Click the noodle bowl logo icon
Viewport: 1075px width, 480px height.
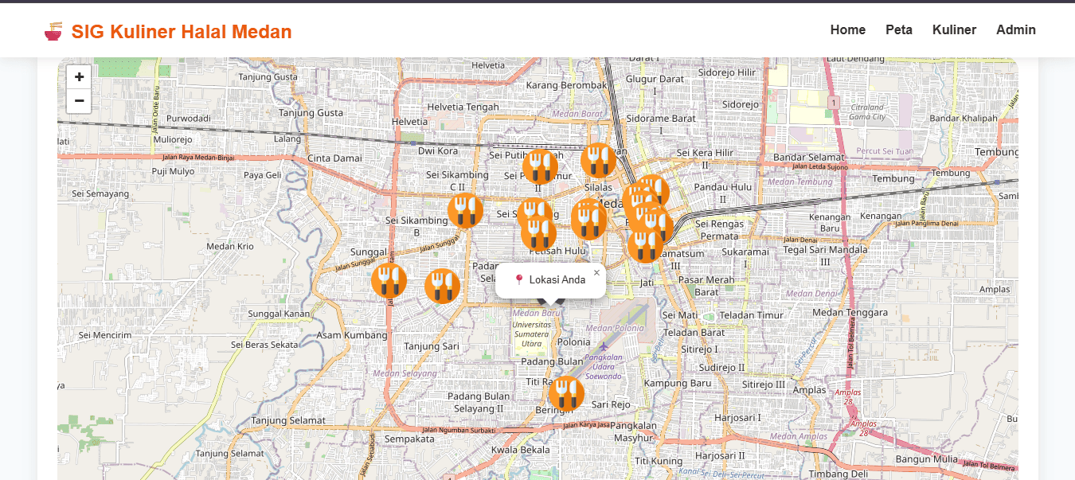pyautogui.click(x=53, y=32)
